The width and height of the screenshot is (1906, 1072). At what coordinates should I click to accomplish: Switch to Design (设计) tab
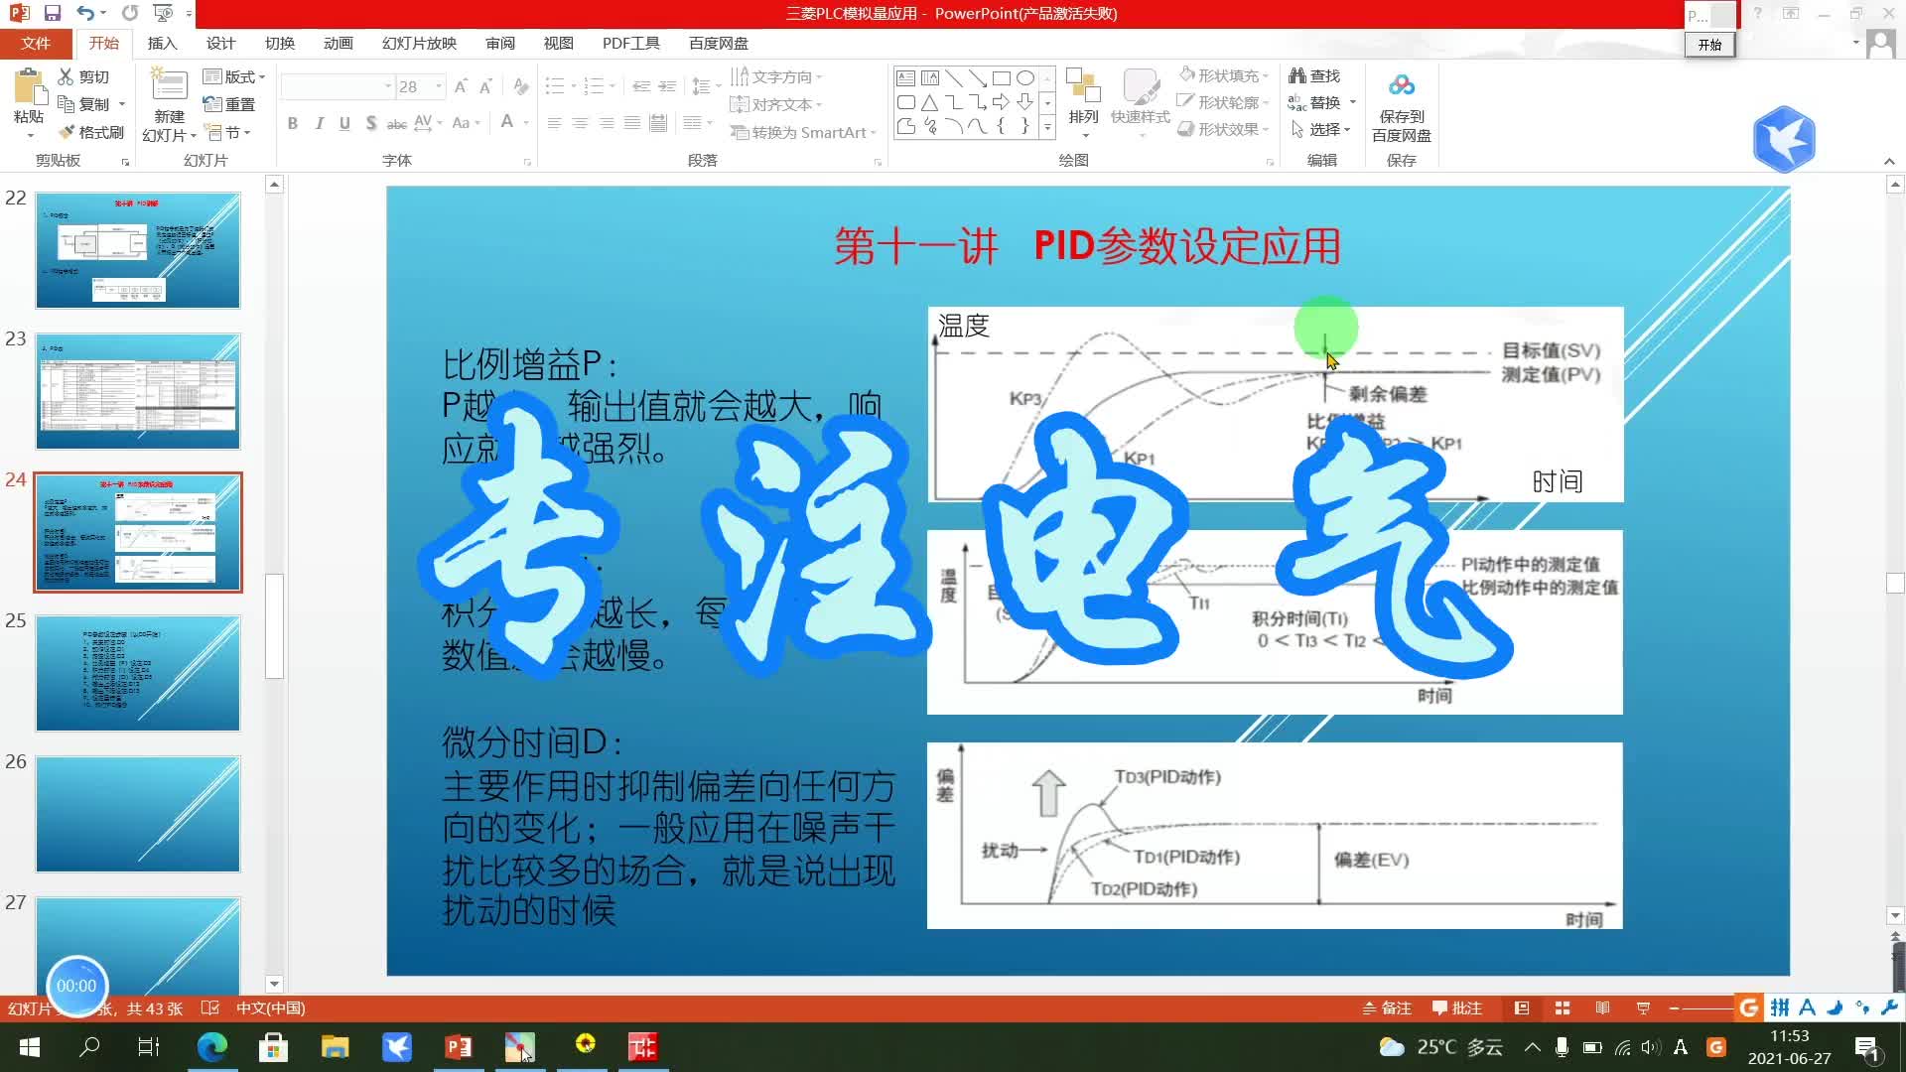[220, 44]
